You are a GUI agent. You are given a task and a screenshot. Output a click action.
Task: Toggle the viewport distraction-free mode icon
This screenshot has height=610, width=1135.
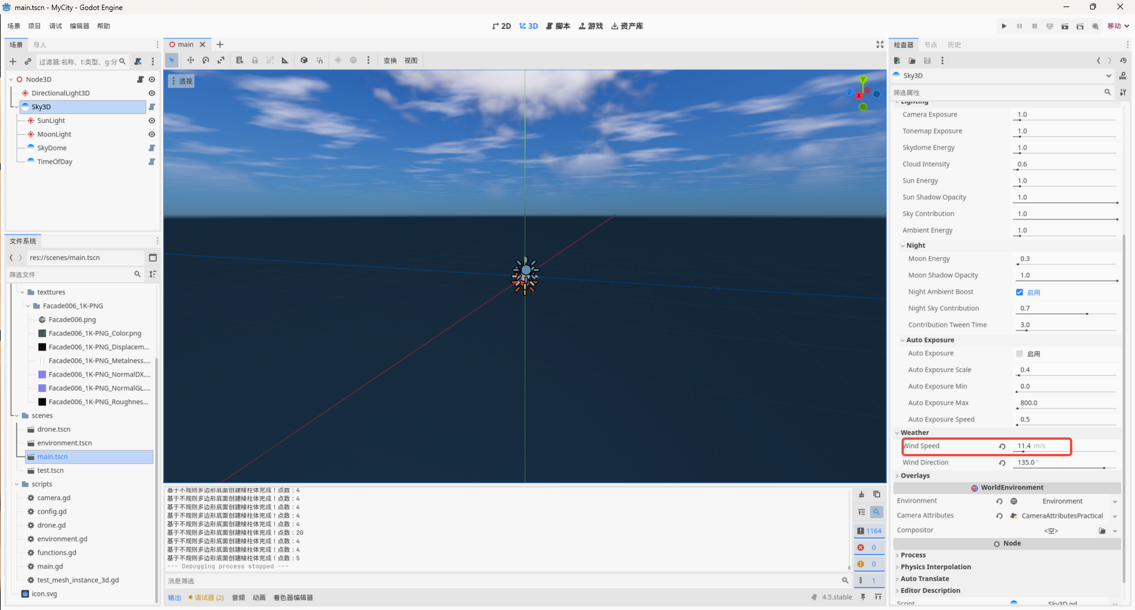(x=880, y=44)
